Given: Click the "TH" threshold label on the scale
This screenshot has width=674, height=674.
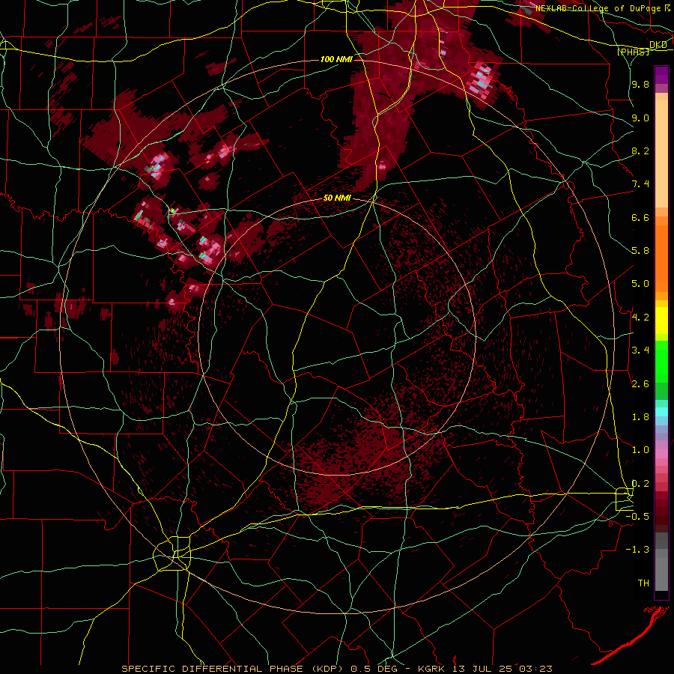Looking at the screenshot, I should (643, 583).
